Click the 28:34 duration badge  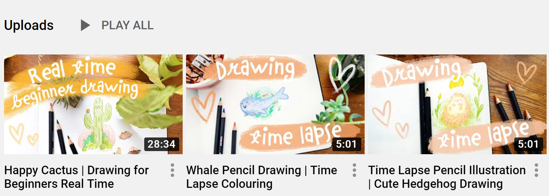pos(162,144)
